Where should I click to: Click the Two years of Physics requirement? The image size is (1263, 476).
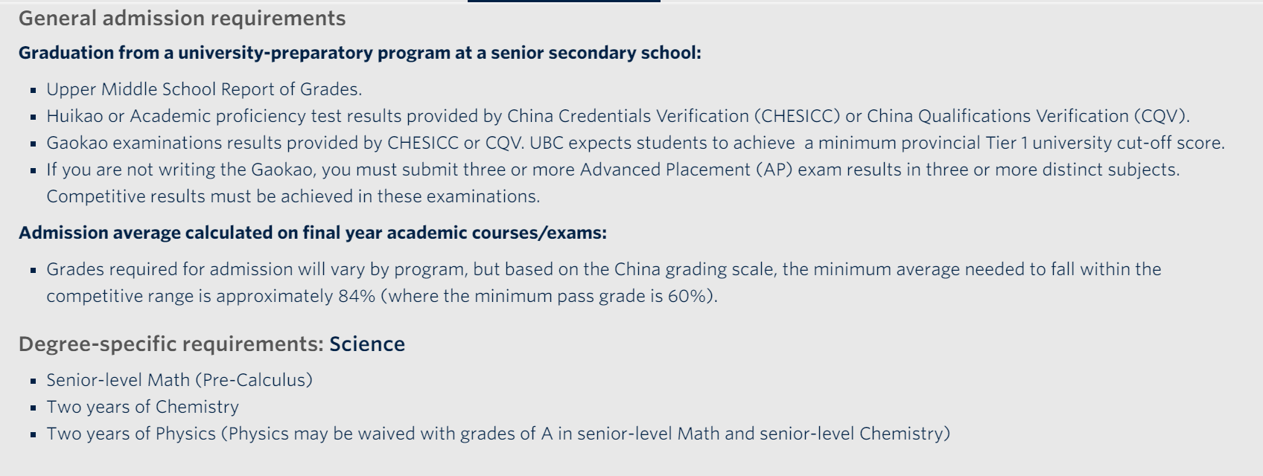coord(498,434)
